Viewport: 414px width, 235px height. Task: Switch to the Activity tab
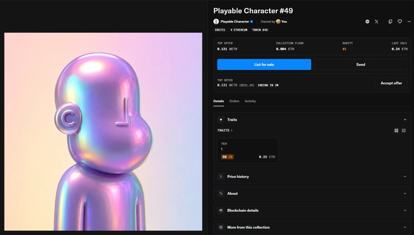(250, 101)
